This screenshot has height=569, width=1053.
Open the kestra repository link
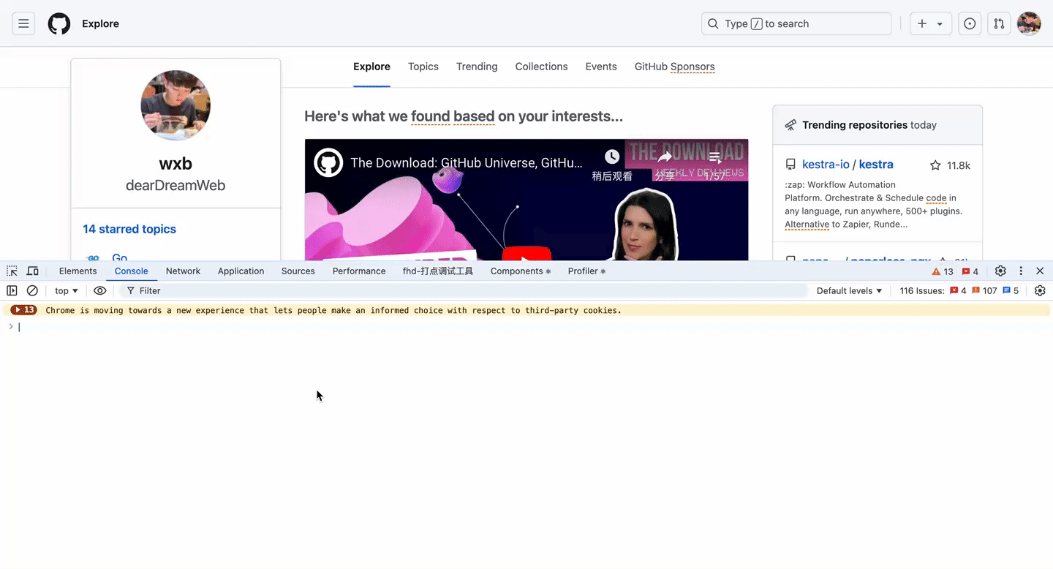pos(876,165)
